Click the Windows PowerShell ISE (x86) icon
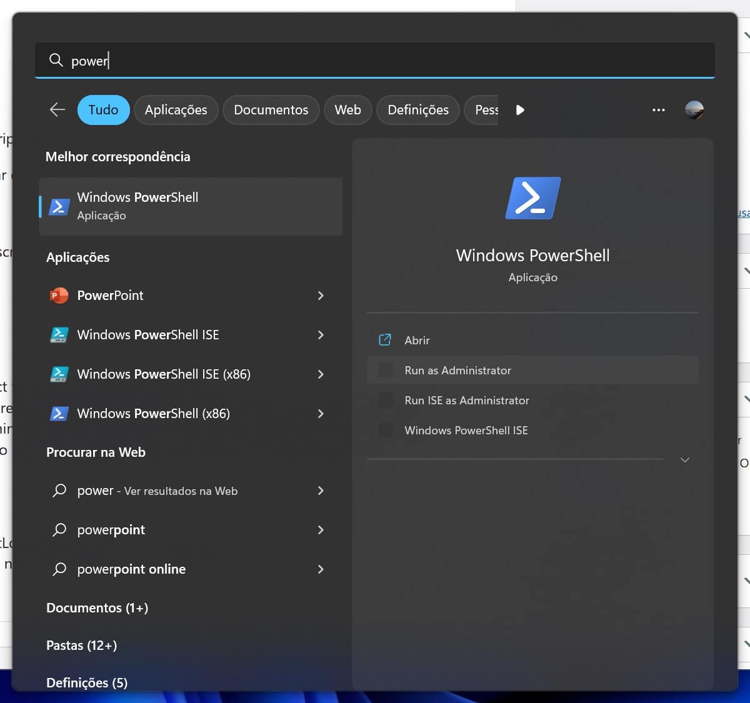The image size is (750, 703). (x=59, y=374)
